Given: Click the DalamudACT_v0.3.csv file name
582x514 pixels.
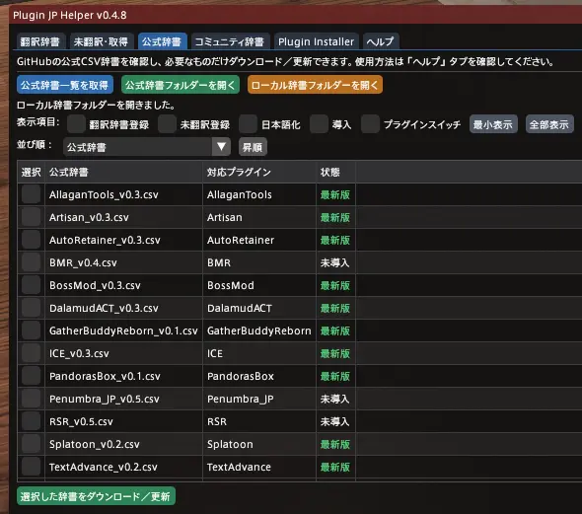Looking at the screenshot, I should coord(104,308).
